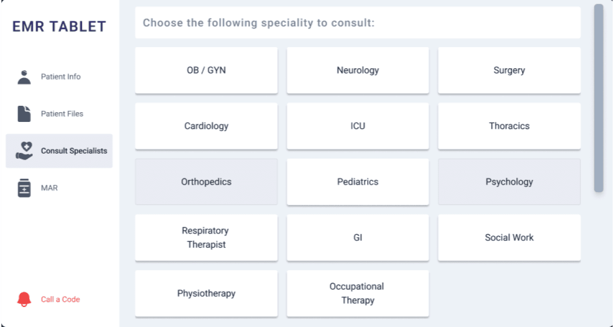
Task: Pick the Thoracics speciality
Action: pyautogui.click(x=509, y=126)
